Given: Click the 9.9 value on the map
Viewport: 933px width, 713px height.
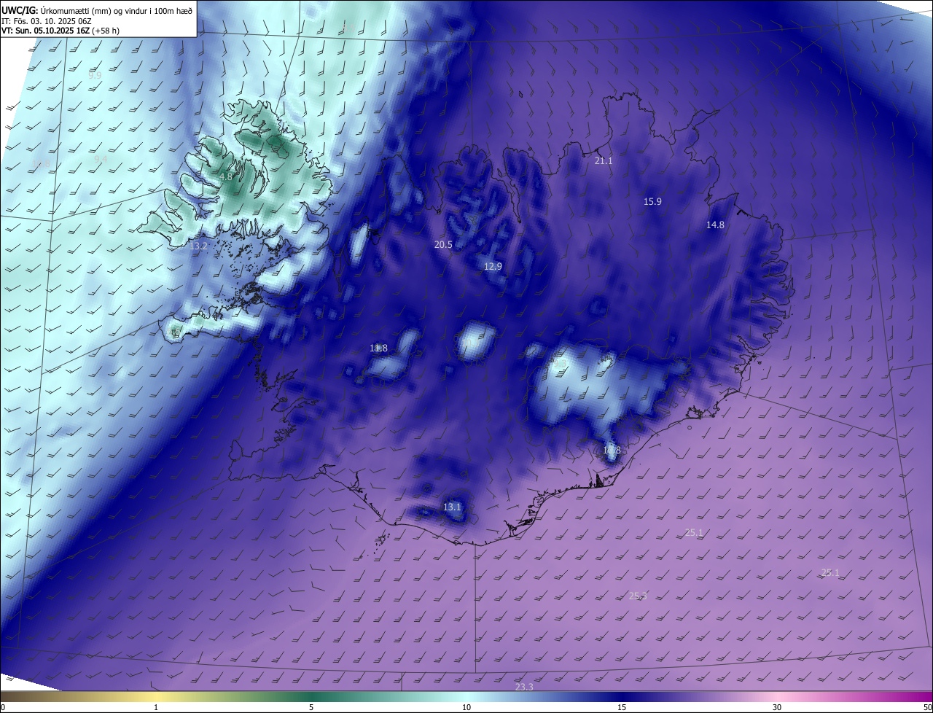Looking at the screenshot, I should tap(95, 74).
